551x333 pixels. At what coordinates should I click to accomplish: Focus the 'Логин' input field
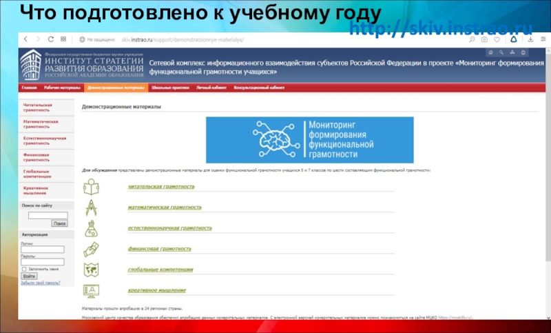click(43, 249)
